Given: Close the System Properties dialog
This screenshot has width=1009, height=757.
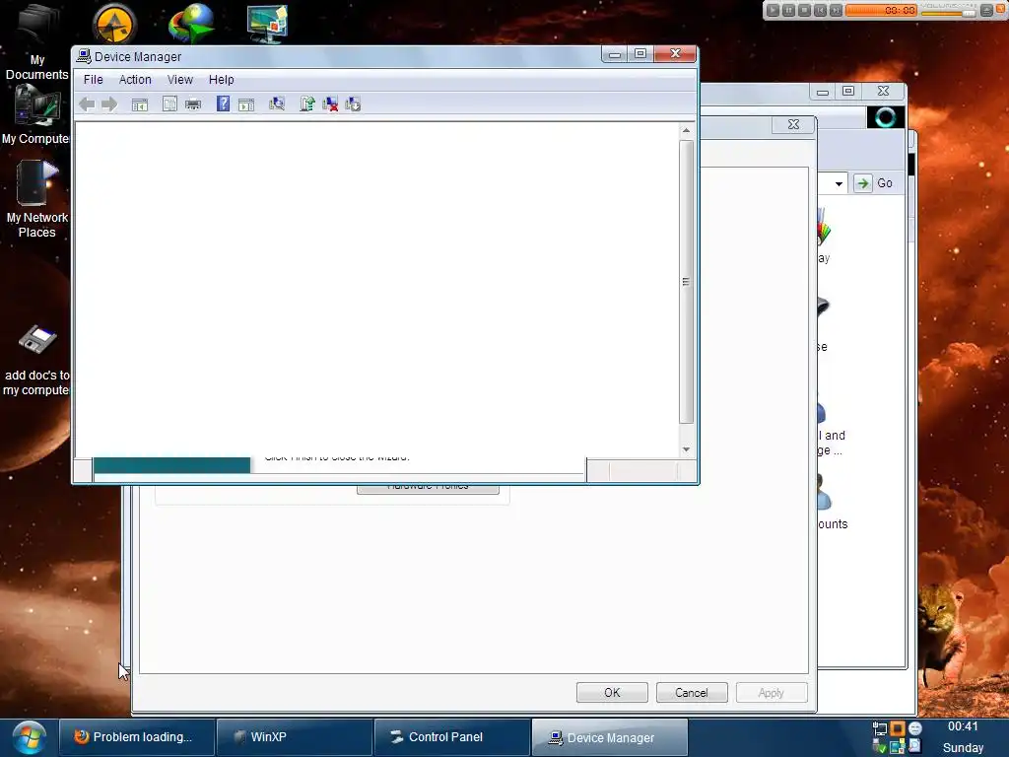Looking at the screenshot, I should (x=793, y=125).
